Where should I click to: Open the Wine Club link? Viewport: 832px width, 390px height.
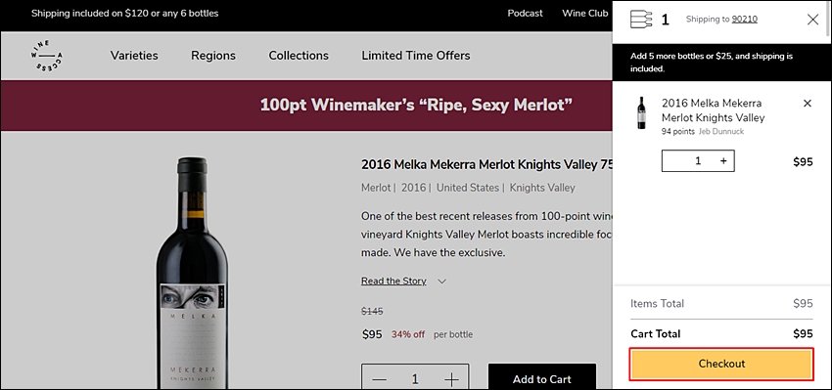tap(584, 14)
